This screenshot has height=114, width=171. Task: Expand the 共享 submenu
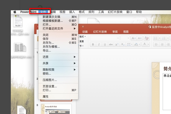pos(58,63)
